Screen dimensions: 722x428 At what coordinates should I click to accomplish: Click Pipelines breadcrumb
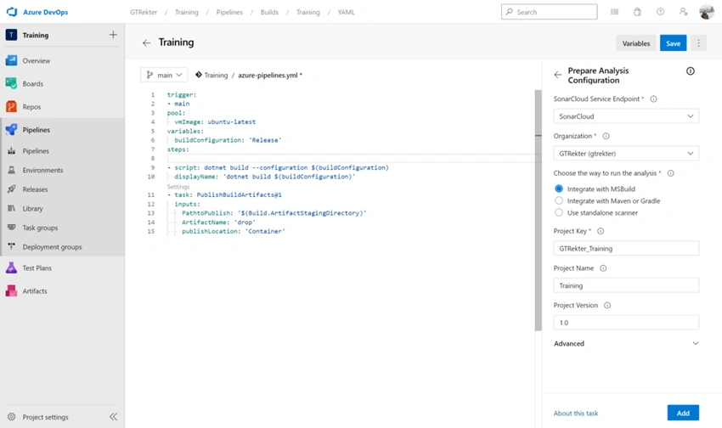point(229,13)
